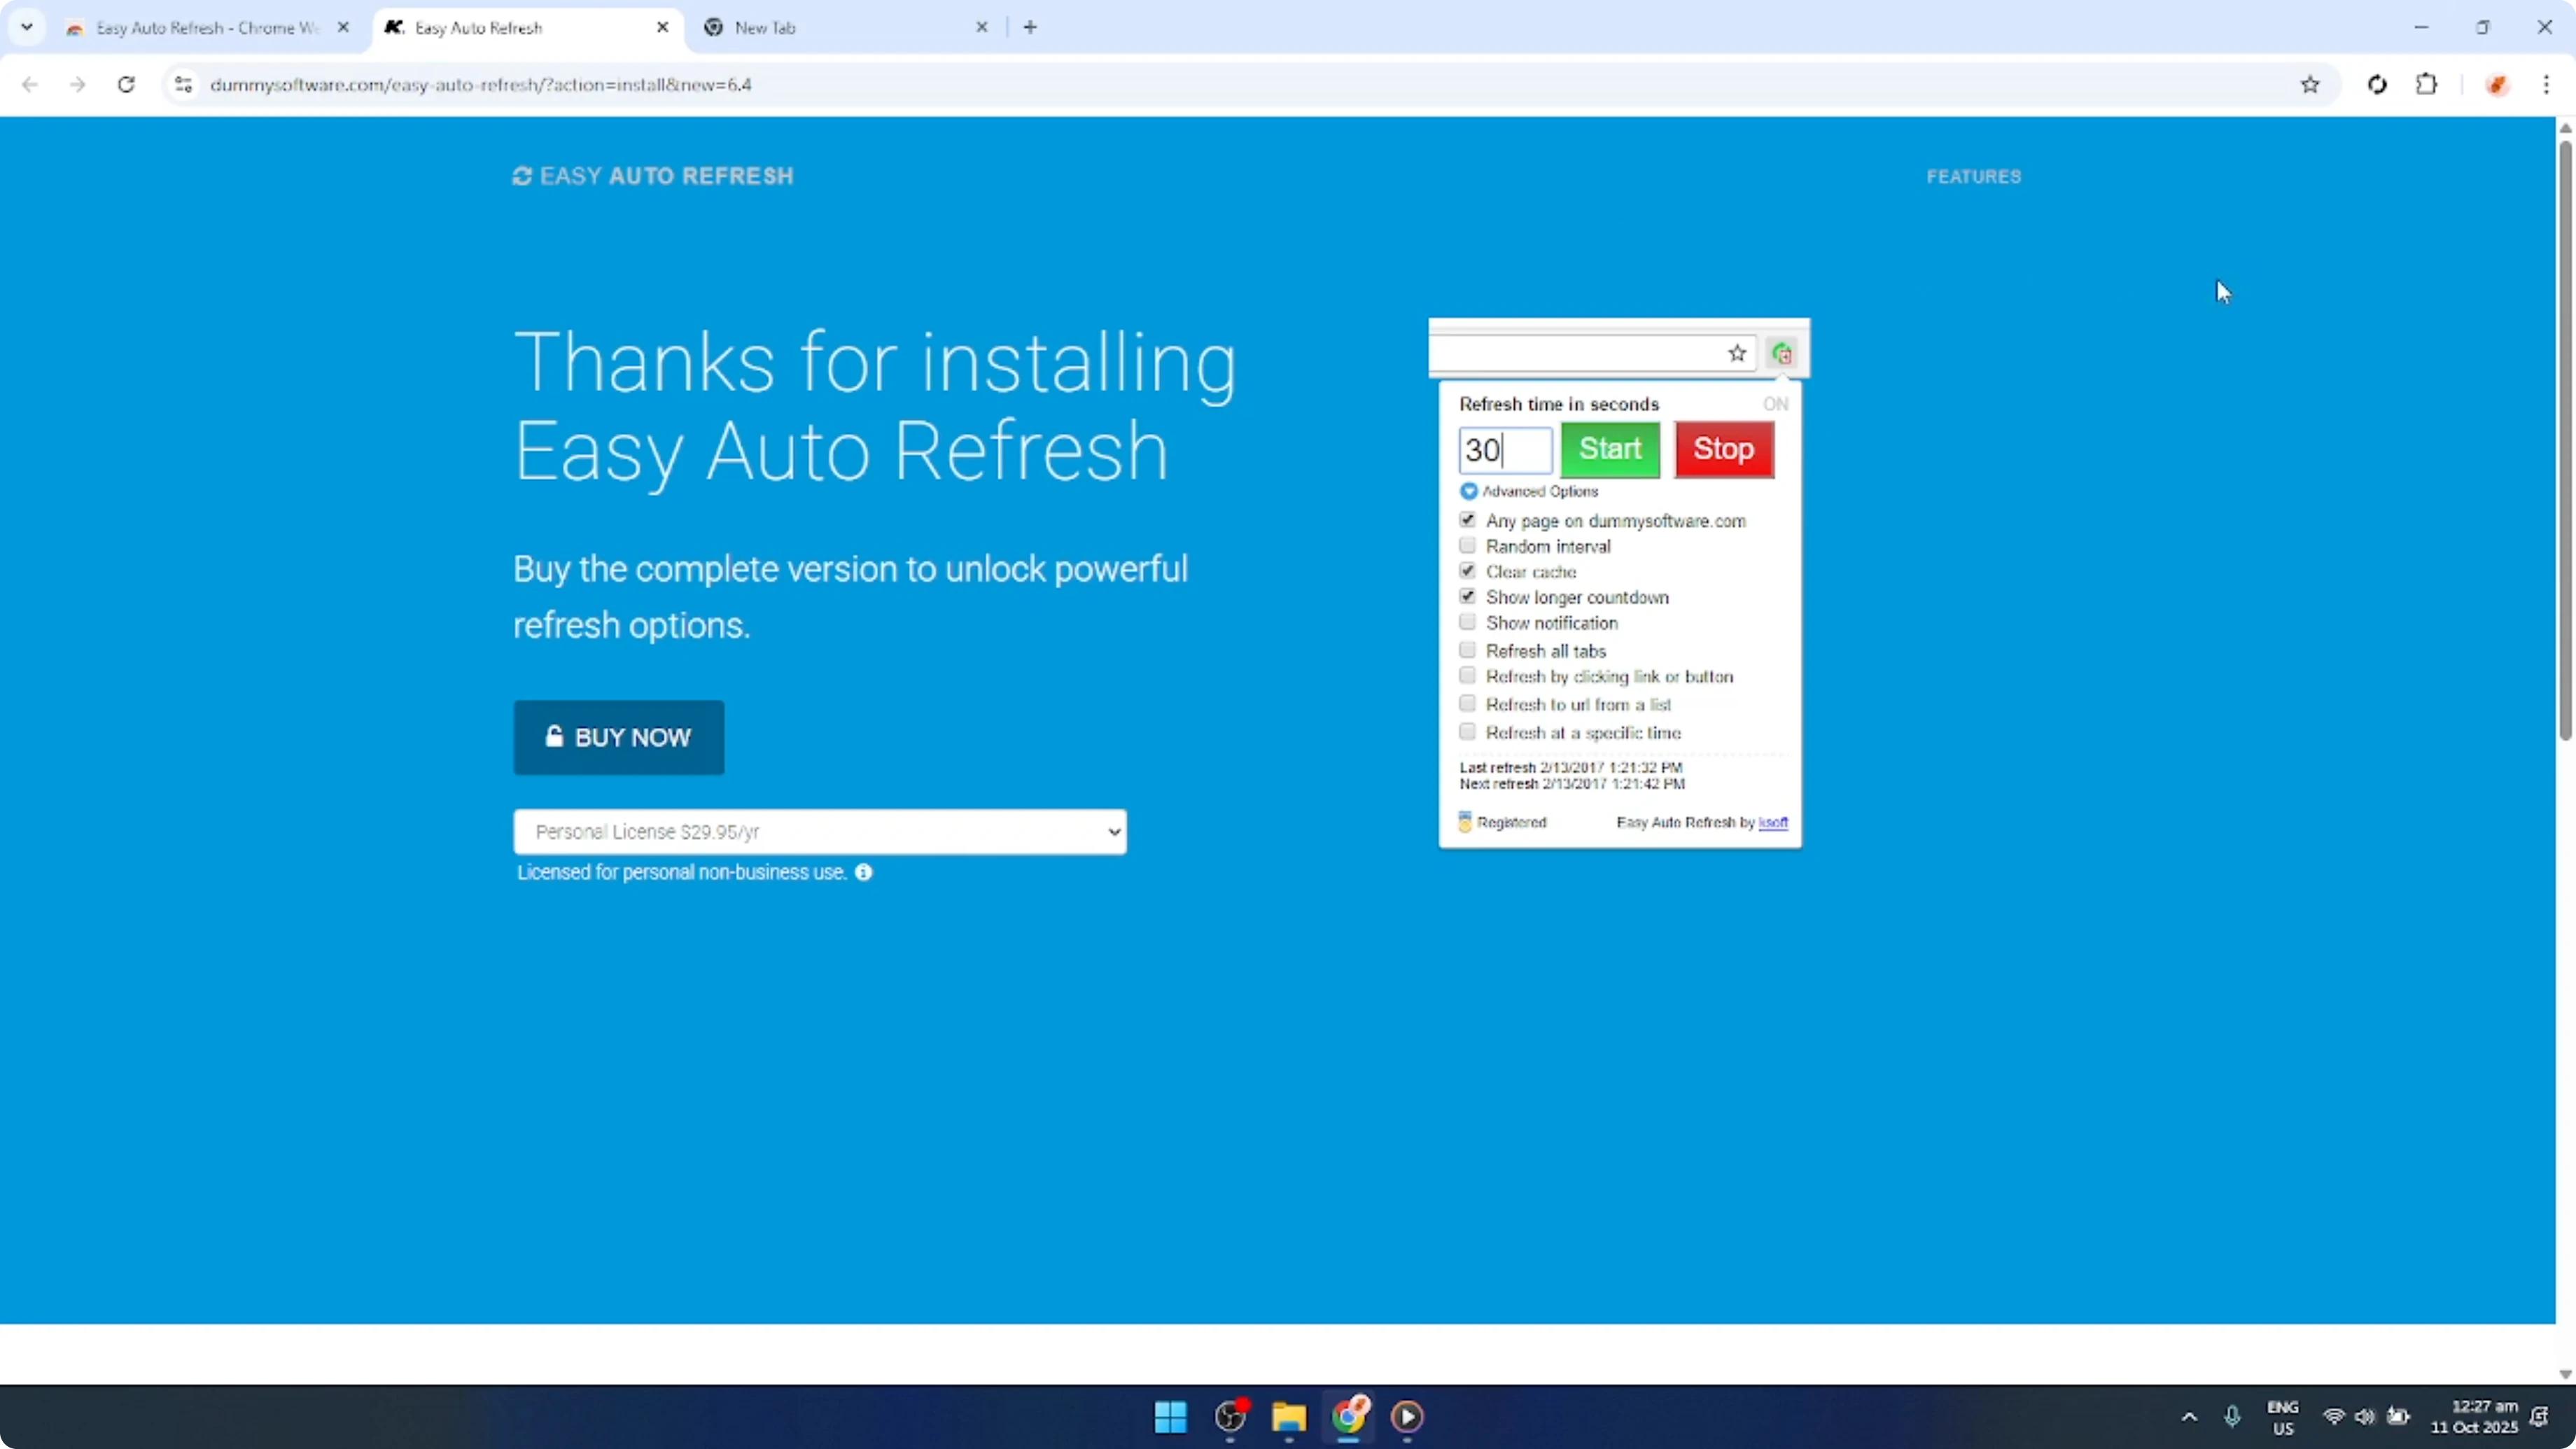Open the Chrome extensions puzzle icon
The height and width of the screenshot is (1449, 2576).
2428,85
